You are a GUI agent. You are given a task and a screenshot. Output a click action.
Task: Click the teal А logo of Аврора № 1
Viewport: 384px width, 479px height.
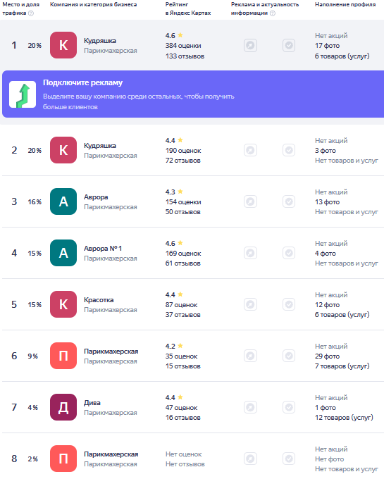point(63,253)
